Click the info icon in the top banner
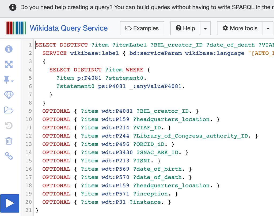 [x=13, y=7]
